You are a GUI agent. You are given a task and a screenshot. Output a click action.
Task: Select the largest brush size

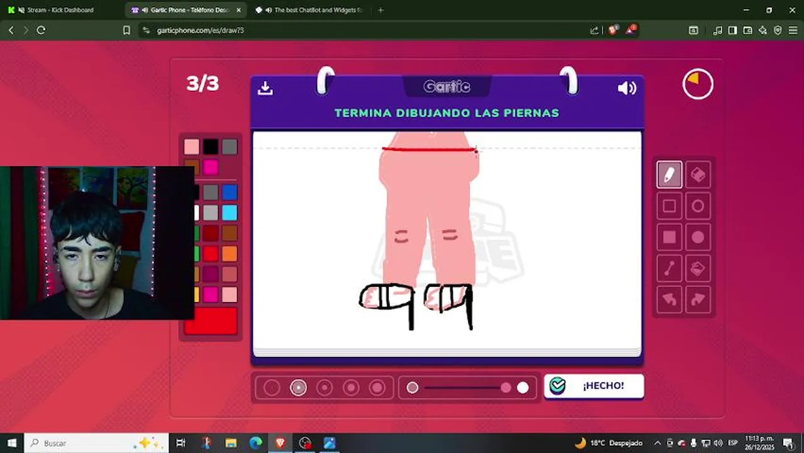[377, 388]
